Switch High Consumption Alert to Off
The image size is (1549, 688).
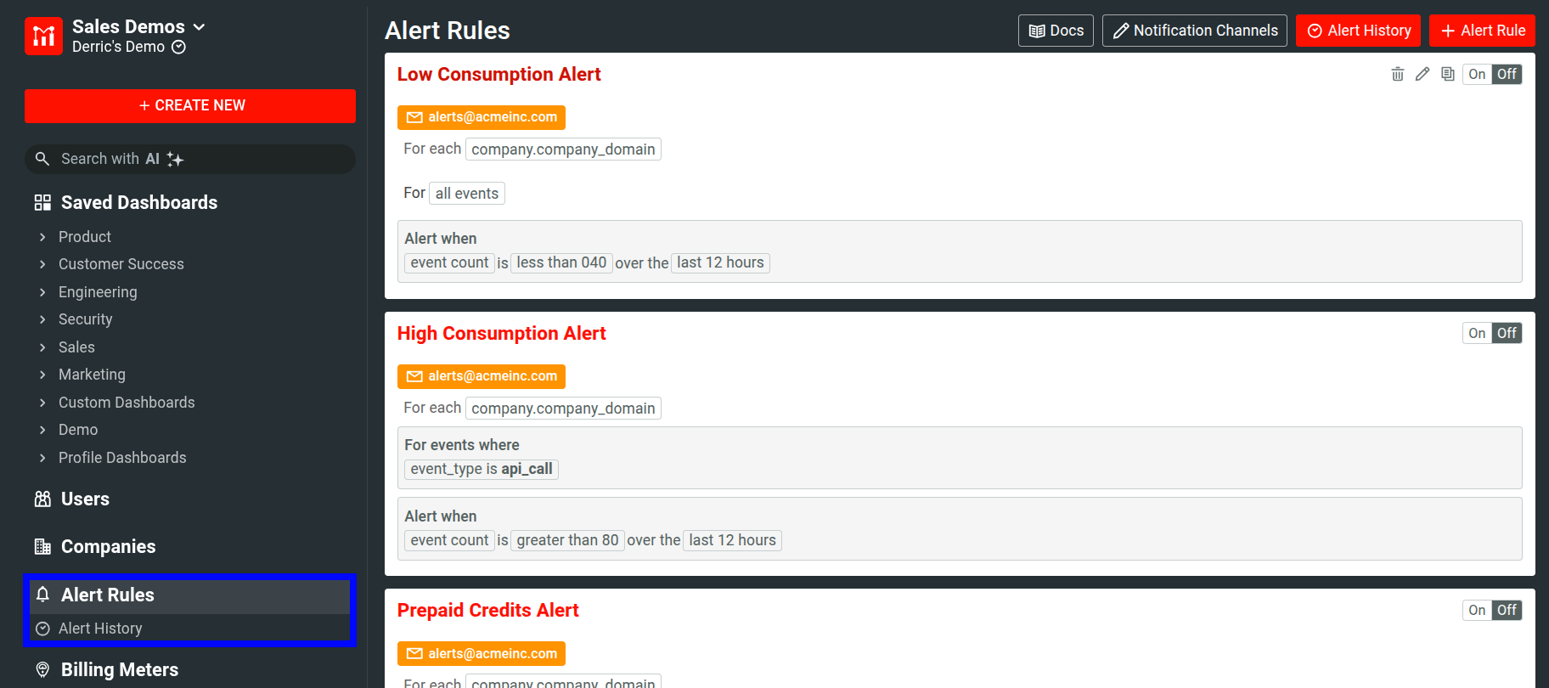pos(1507,334)
